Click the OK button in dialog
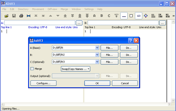This screenshot has width=176, height=111. (97, 83)
